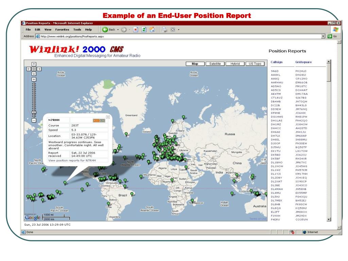
Task: Recenter map with the center pan button
Action: [x=34, y=69]
